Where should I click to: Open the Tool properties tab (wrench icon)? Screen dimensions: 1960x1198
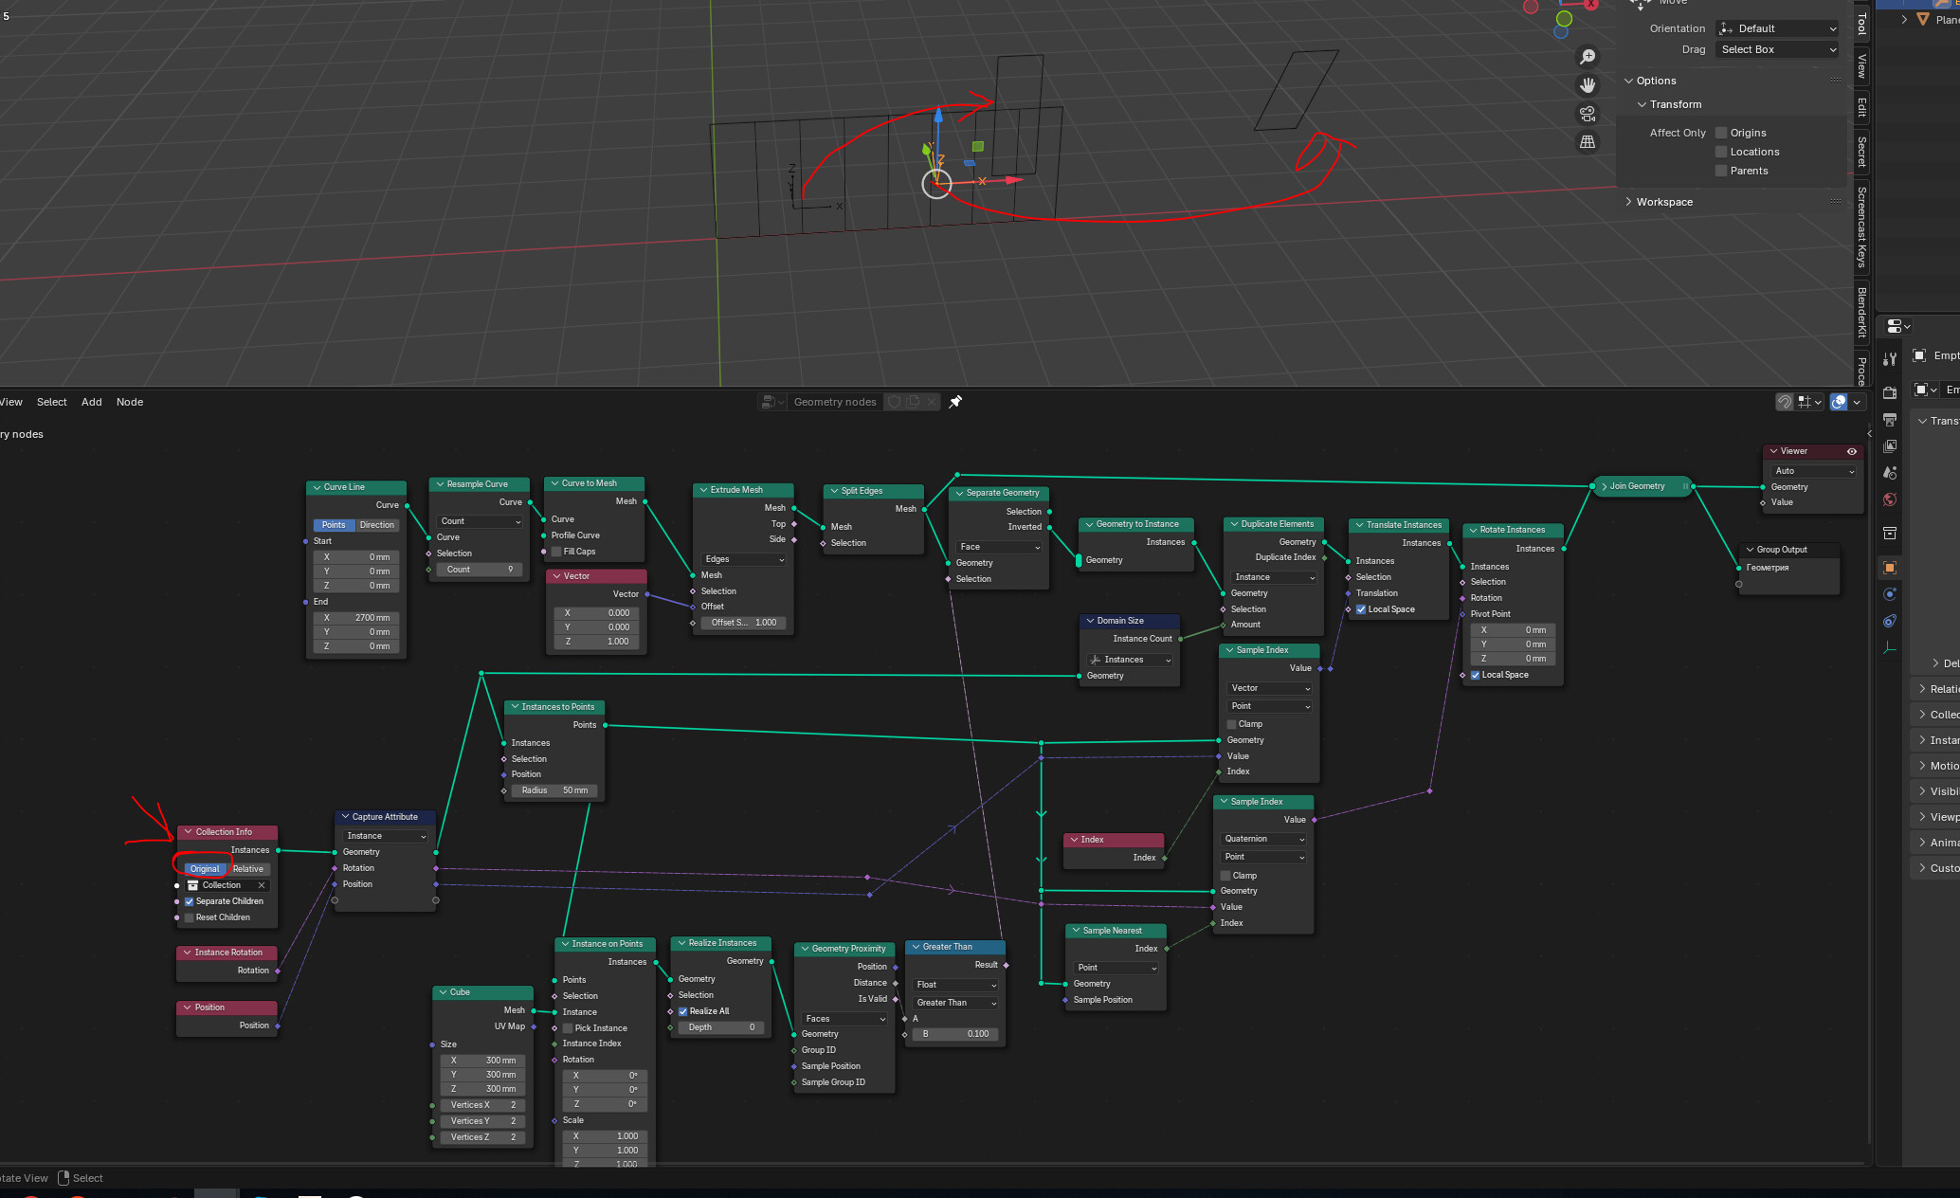tap(1890, 359)
